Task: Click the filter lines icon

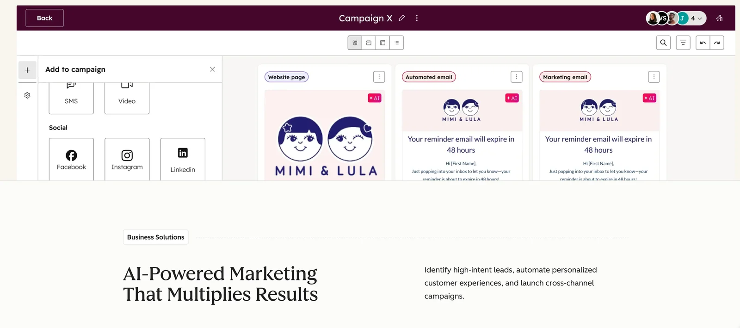Action: click(683, 43)
